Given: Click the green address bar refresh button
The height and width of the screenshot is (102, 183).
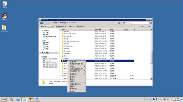Looking at the screenshot, I should (x=119, y=23).
